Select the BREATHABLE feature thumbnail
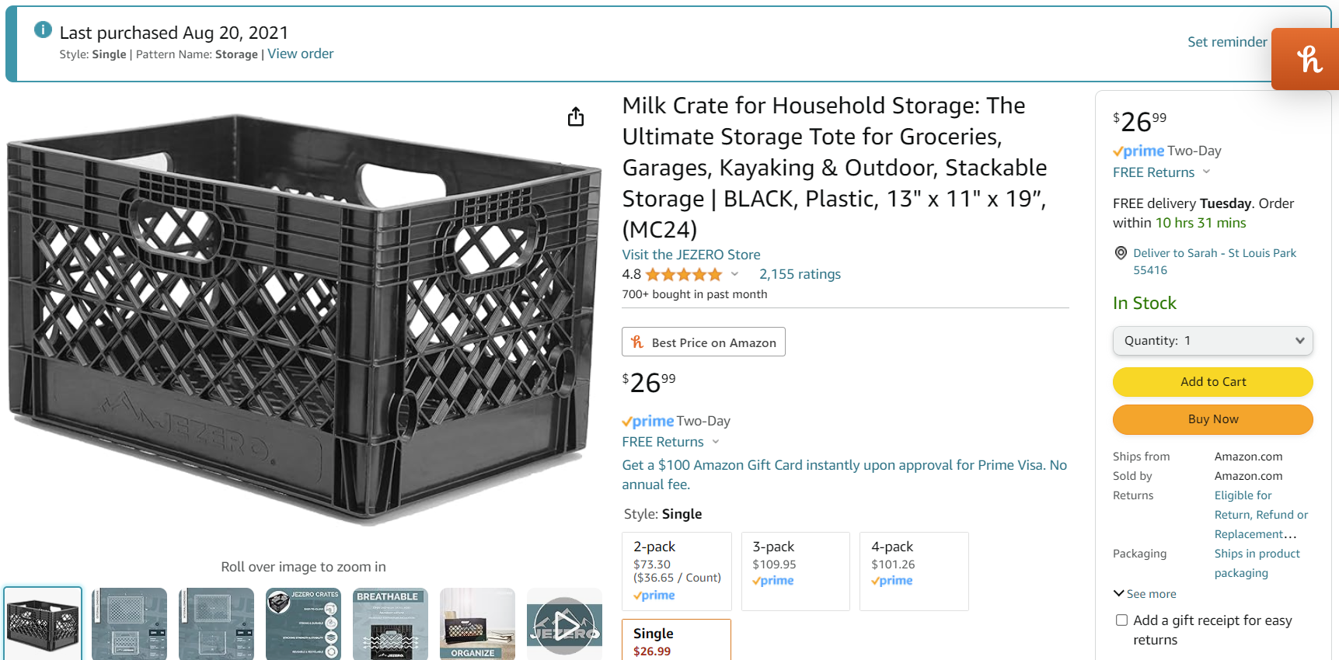Image resolution: width=1339 pixels, height=660 pixels. tap(390, 624)
